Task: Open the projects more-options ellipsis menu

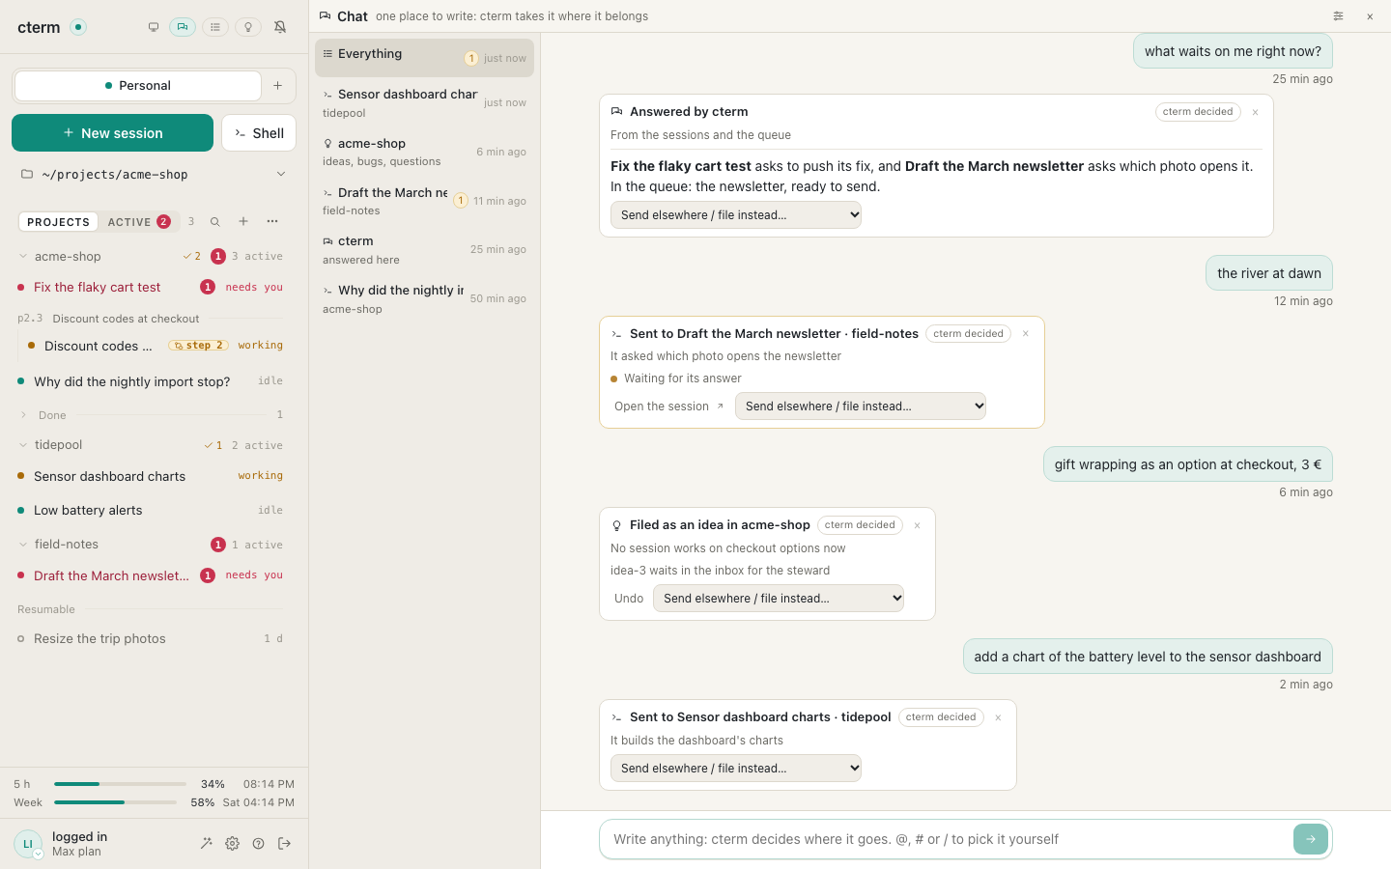Action: 272,222
